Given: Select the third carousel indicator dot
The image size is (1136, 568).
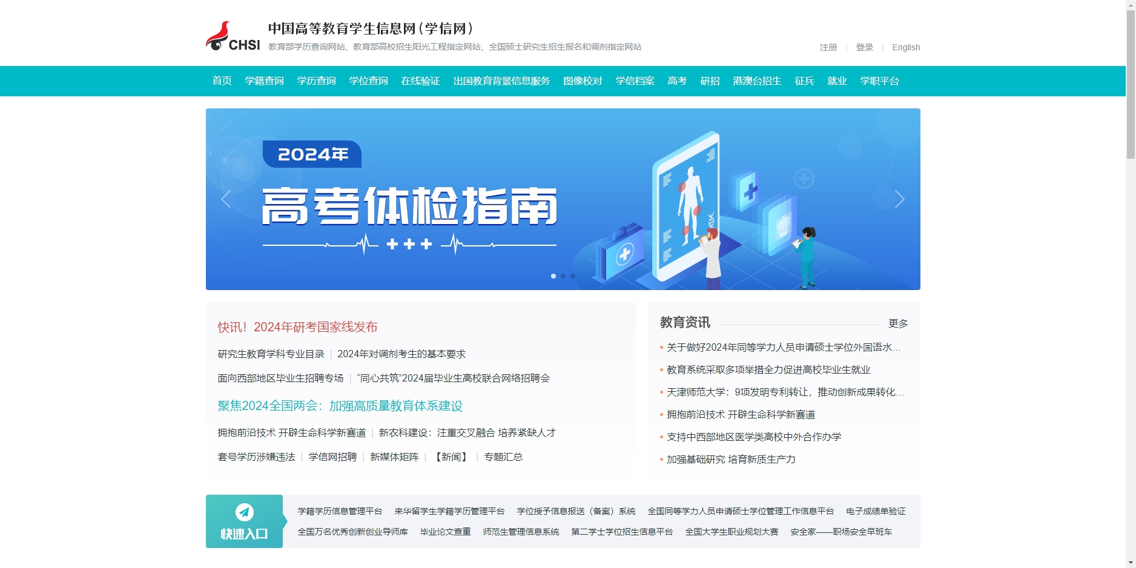Looking at the screenshot, I should pyautogui.click(x=573, y=276).
